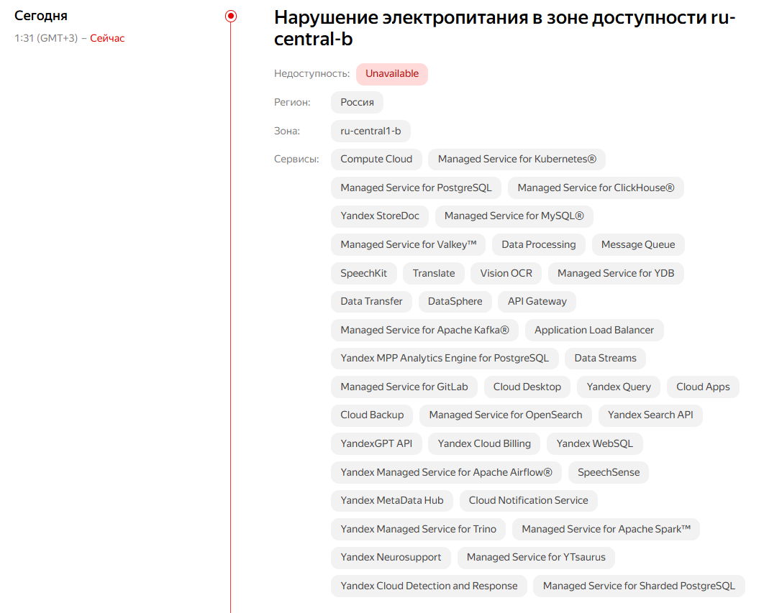Click the API Gateway tag
Viewport: 764px width, 613px height.
[537, 301]
